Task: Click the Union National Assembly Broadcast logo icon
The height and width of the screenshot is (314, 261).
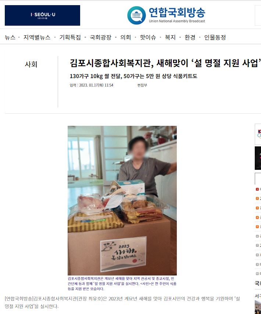Action: (x=136, y=15)
